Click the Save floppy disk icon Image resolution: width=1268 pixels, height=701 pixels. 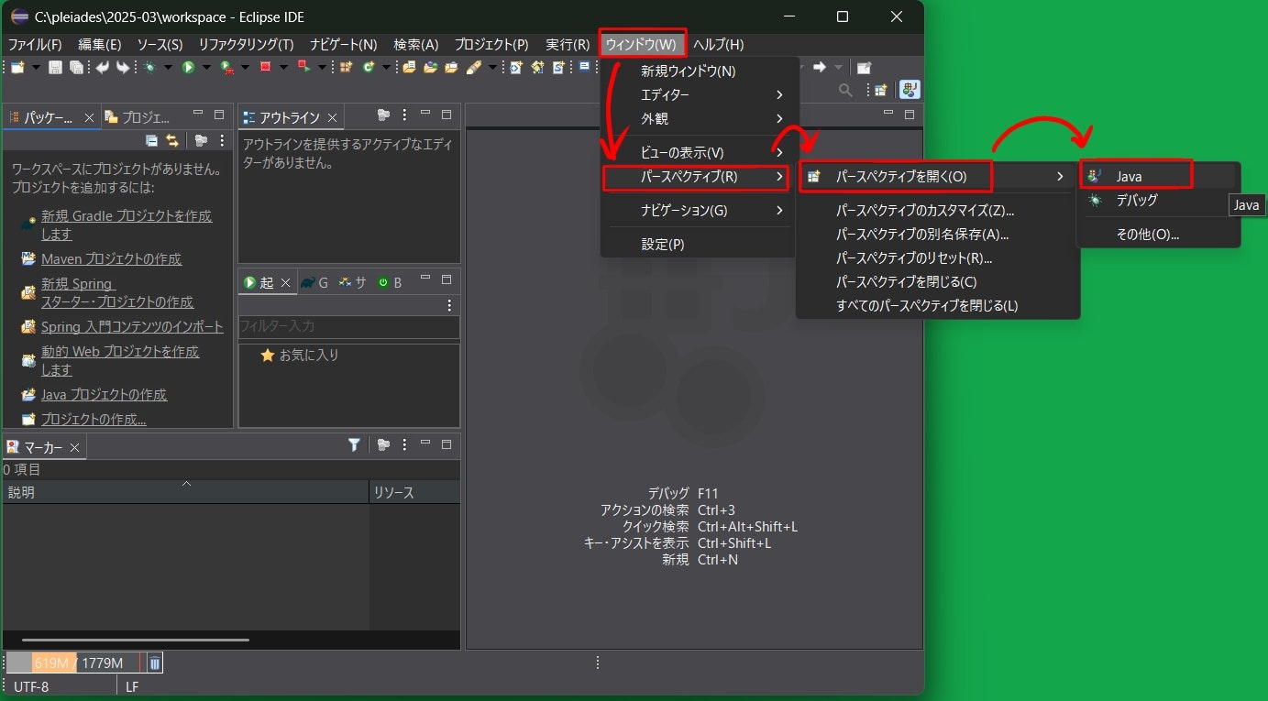click(x=55, y=67)
